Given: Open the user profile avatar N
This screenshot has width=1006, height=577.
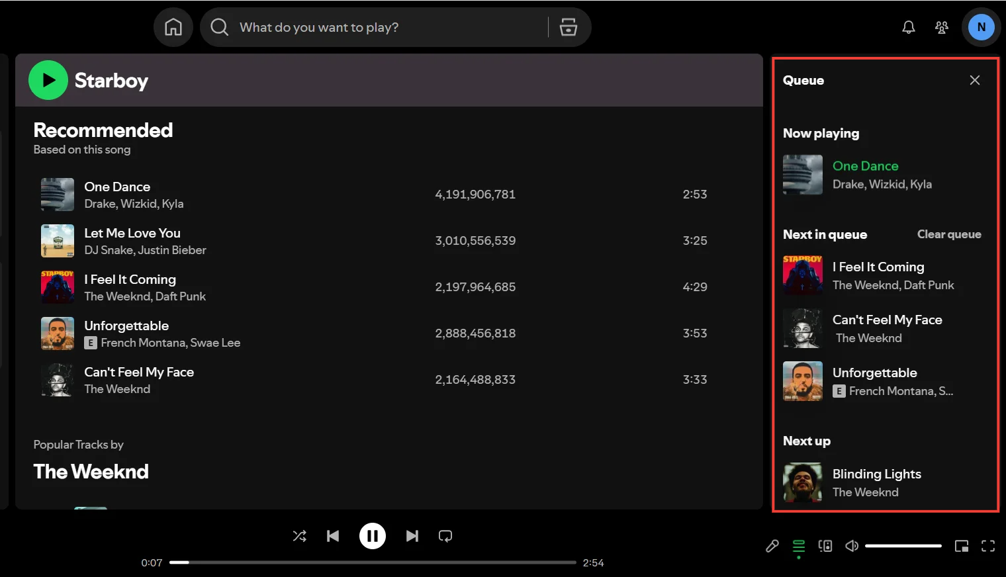Looking at the screenshot, I should (981, 27).
